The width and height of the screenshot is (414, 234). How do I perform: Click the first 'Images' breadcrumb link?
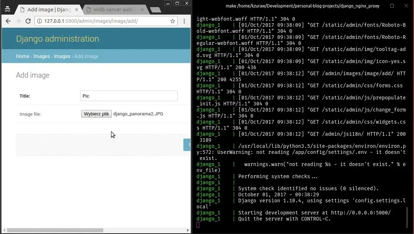41,56
